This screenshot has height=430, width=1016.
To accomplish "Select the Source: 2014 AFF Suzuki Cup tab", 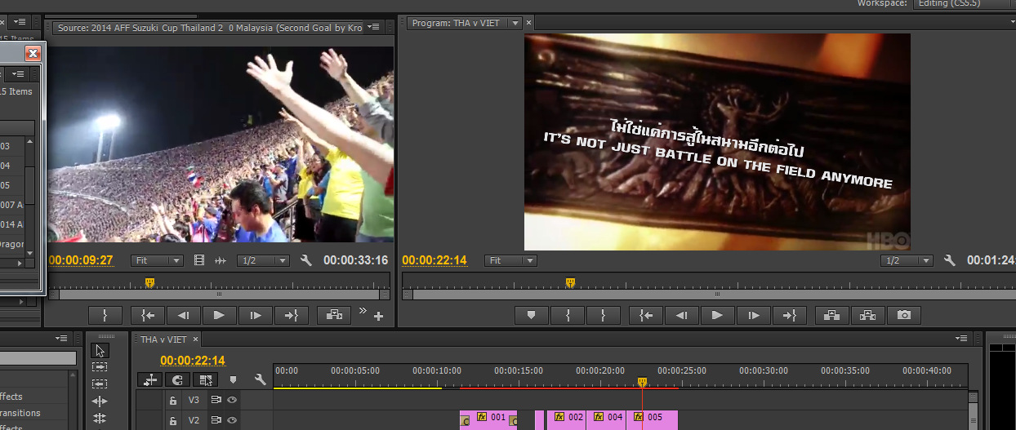I will [209, 28].
